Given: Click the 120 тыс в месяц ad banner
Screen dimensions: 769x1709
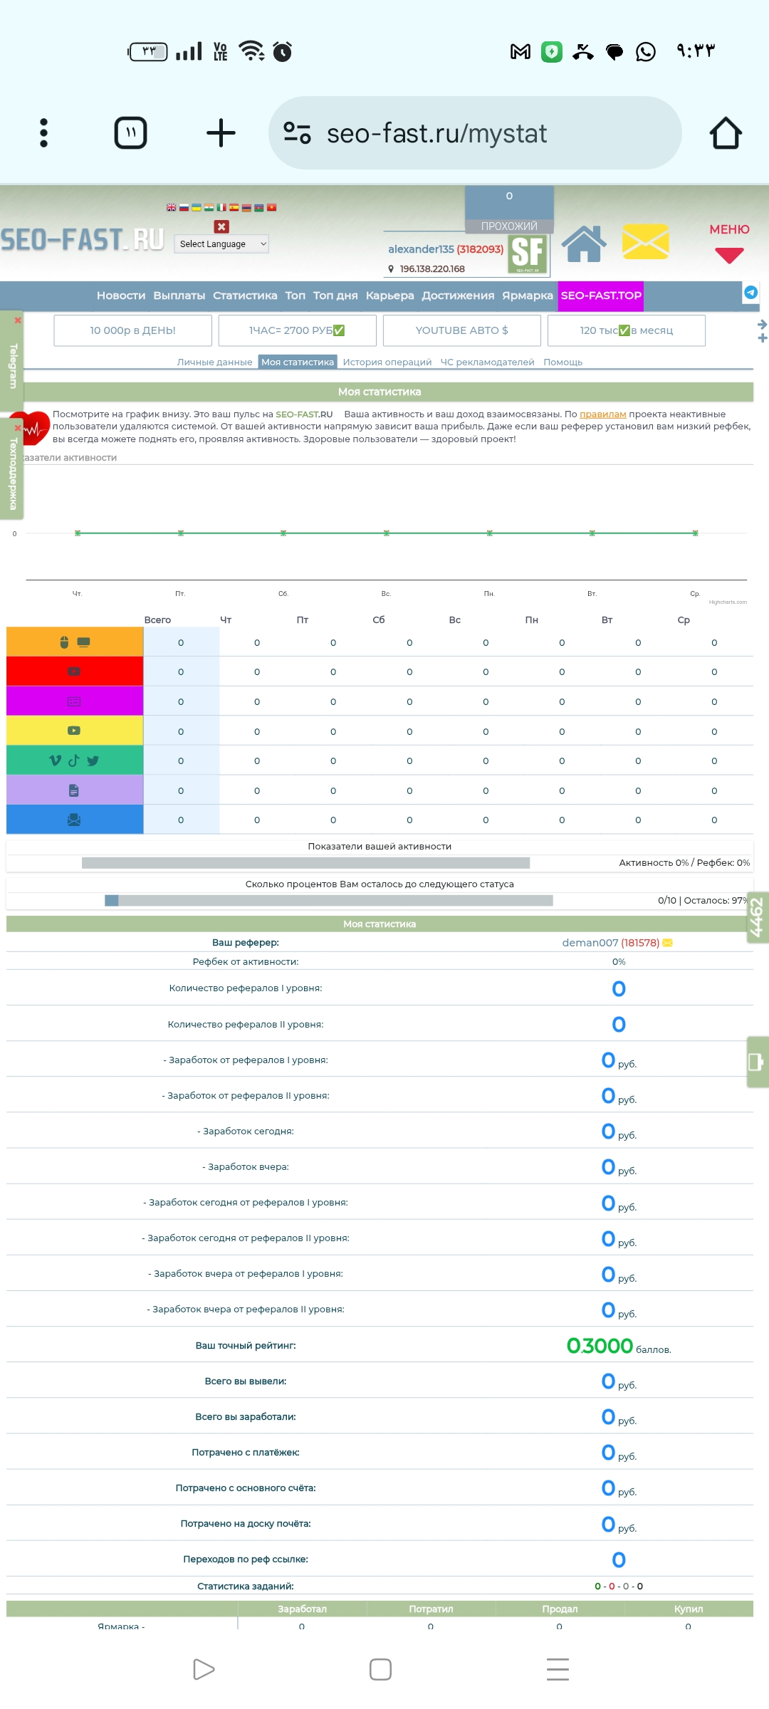Looking at the screenshot, I should tap(626, 330).
